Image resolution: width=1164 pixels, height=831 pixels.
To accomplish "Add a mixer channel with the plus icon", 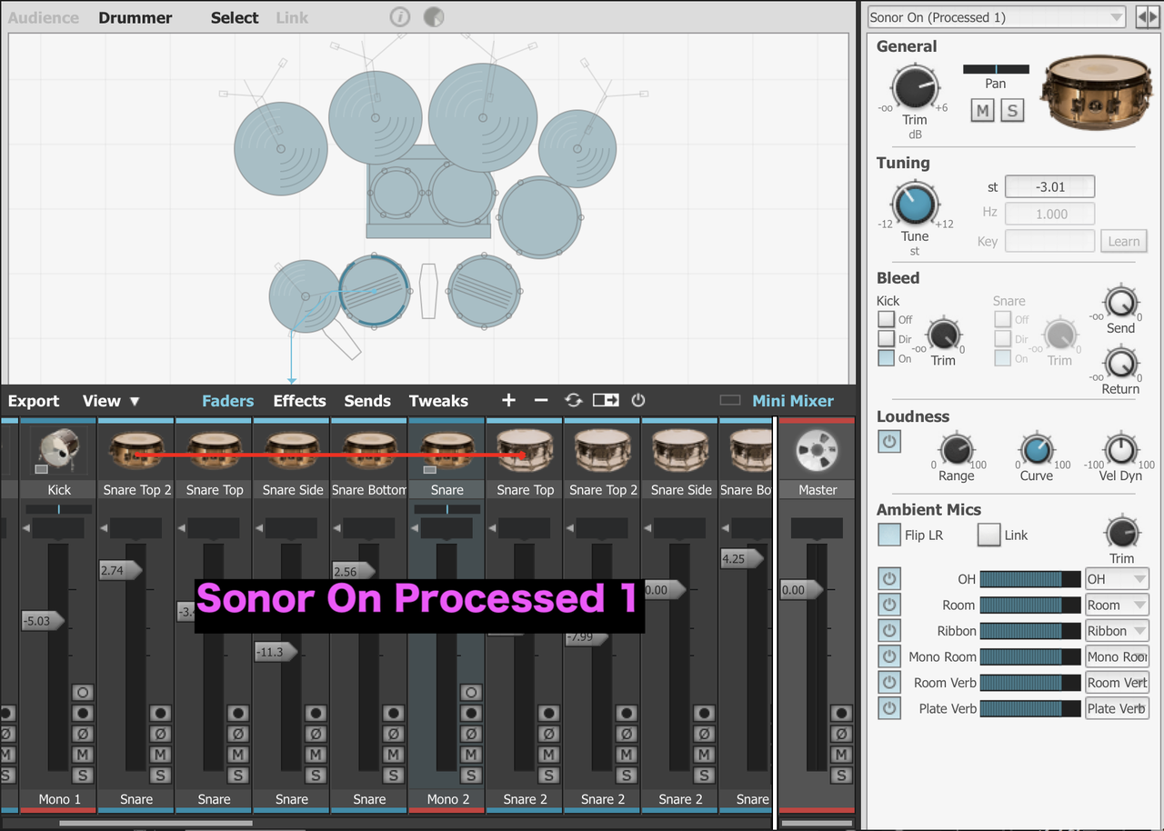I will tap(508, 401).
